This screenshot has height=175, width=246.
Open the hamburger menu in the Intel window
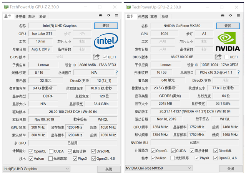click(116, 15)
